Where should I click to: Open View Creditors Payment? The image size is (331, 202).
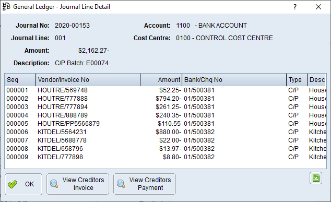pyautogui.click(x=145, y=184)
